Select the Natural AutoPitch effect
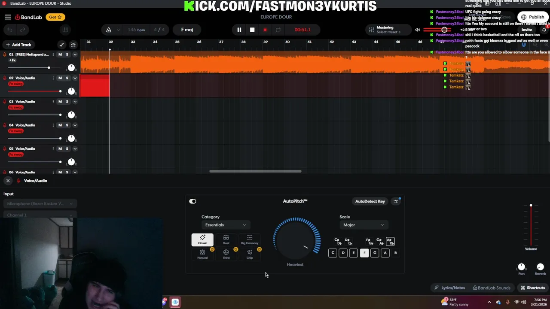The image size is (550, 309). [202, 254]
